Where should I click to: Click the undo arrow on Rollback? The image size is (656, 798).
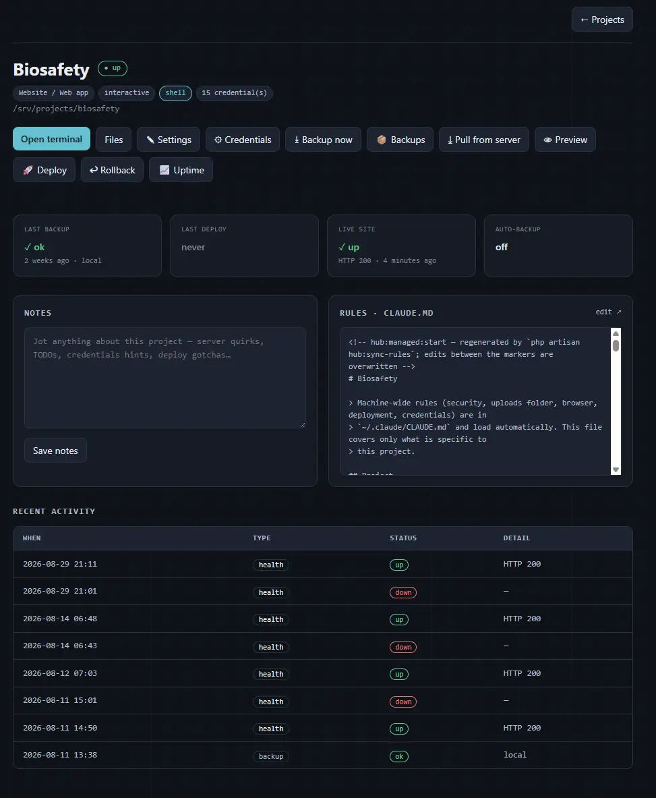tap(94, 170)
